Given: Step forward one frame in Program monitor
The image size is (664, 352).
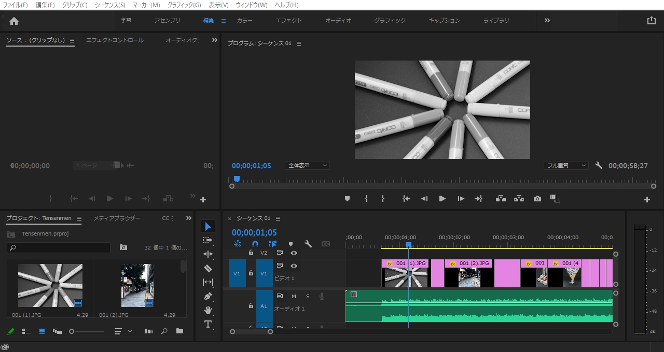Looking at the screenshot, I should click(461, 199).
